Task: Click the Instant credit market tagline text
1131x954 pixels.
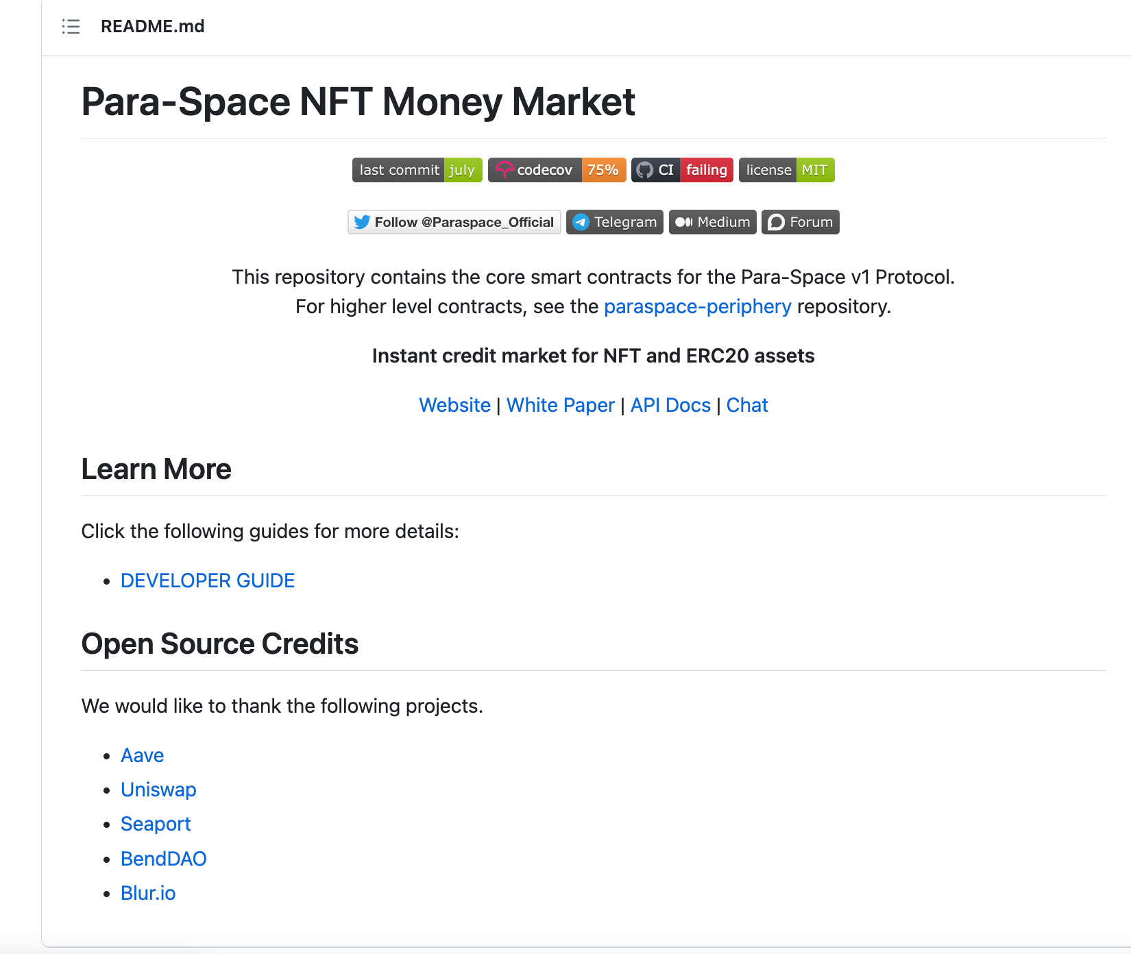Action: pyautogui.click(x=594, y=356)
